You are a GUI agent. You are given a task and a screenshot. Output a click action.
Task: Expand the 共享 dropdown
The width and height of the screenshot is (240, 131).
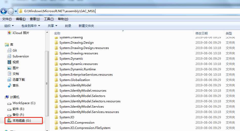(x=52, y=26)
